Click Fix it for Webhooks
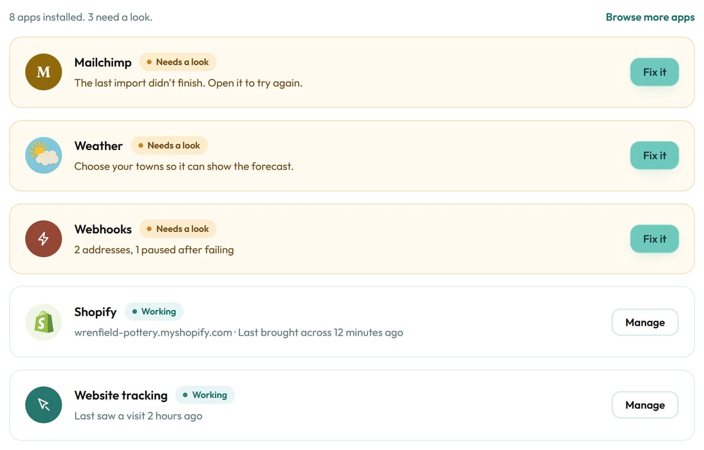 (x=654, y=238)
